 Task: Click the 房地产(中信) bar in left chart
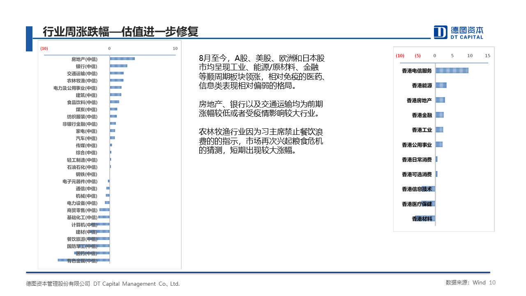(122, 59)
